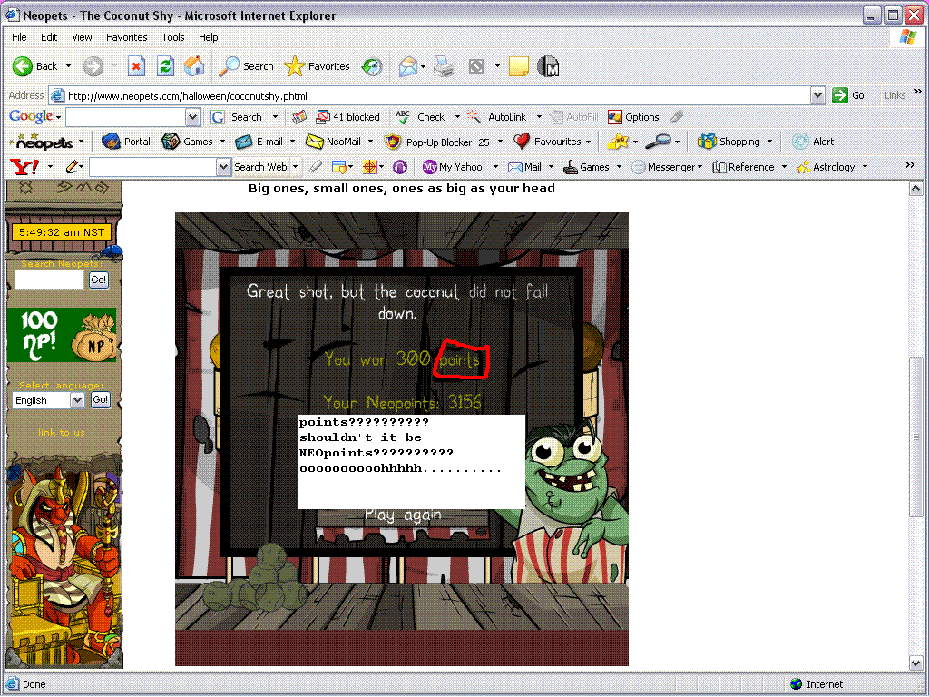Expand the Google search box dropdown
The image size is (929, 697).
pyautogui.click(x=192, y=117)
